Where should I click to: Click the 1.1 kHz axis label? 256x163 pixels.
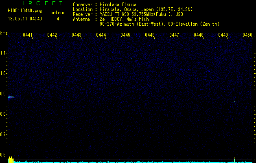tap(3, 53)
